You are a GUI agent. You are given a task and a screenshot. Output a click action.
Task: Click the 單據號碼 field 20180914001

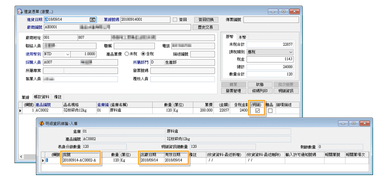[145, 20]
